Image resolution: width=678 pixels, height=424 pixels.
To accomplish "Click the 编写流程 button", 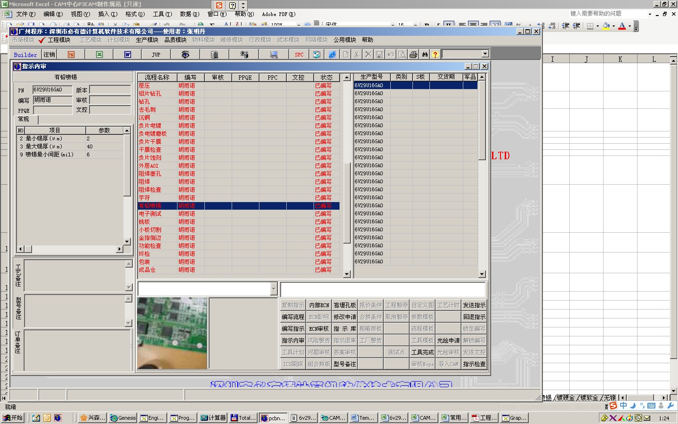I will coord(293,317).
